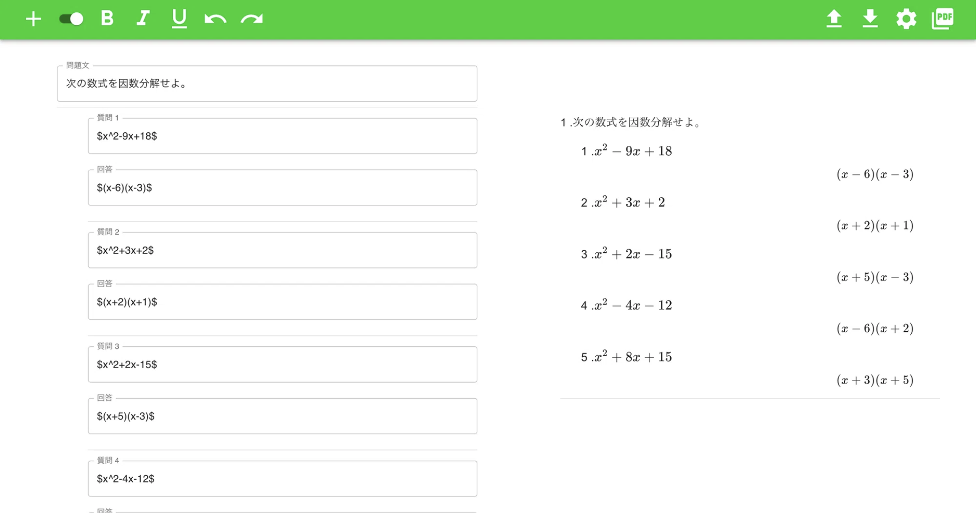Select the 回答 field containing $(x+5)(x-3)$
Image resolution: width=977 pixels, height=513 pixels.
click(283, 416)
